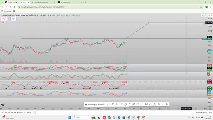Bookmark this page with star icon
213x120 pixels.
(201, 7)
